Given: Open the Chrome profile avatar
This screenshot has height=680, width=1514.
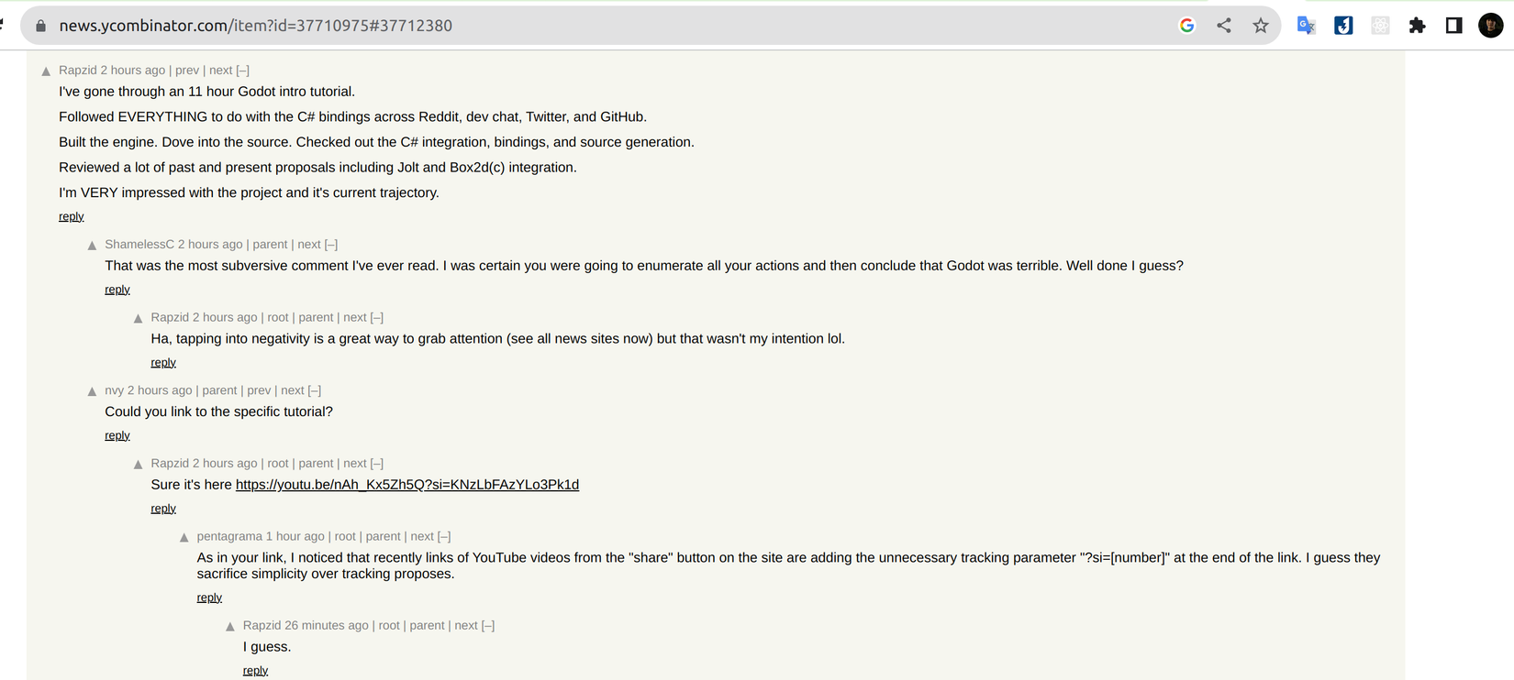Looking at the screenshot, I should tap(1490, 26).
